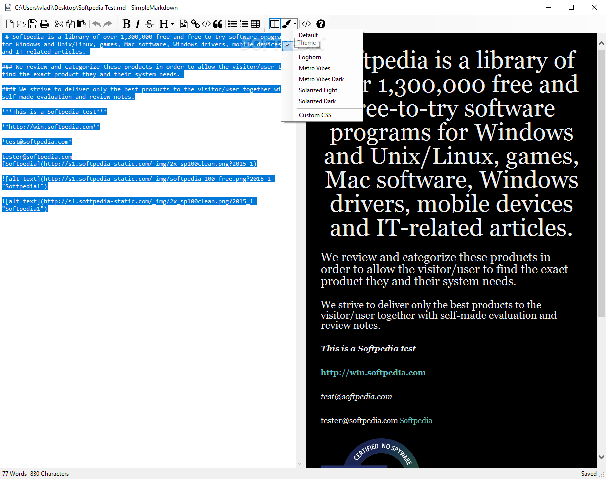The height and width of the screenshot is (479, 606).
Task: Redo the action via the right arrow
Action: [108, 24]
